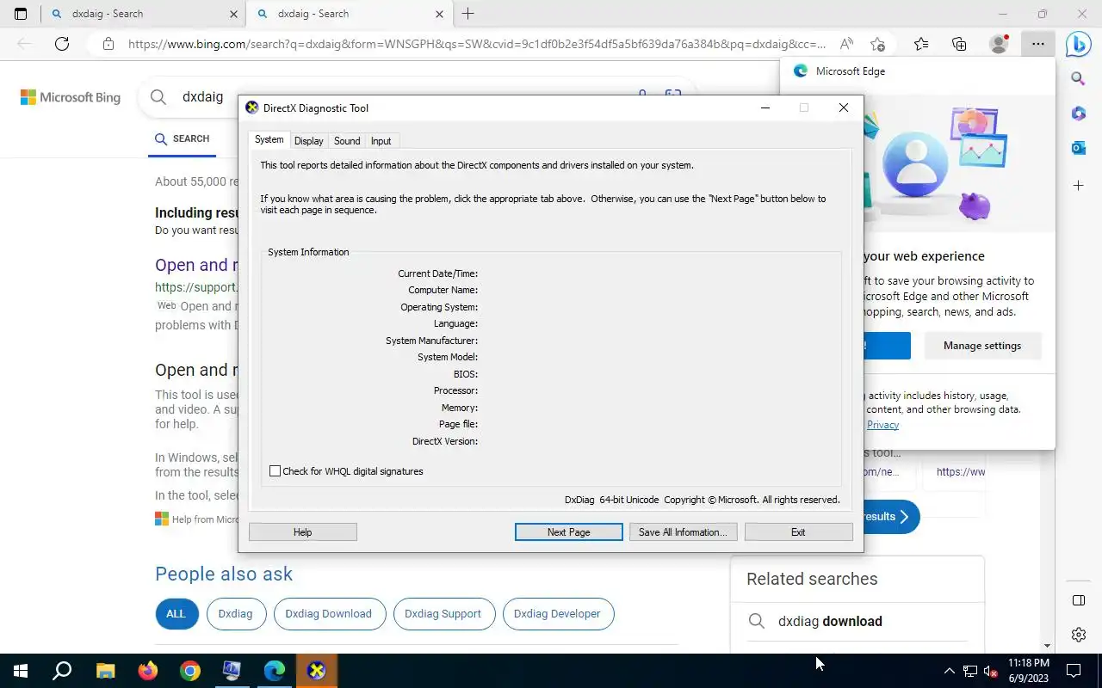Open the Favorites list icon
1102x688 pixels.
(x=921, y=44)
